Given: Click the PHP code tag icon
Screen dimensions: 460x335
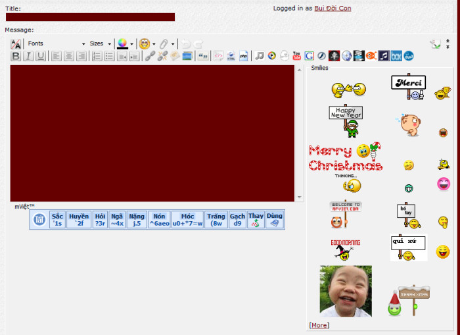Looking at the screenshot, I should [243, 56].
